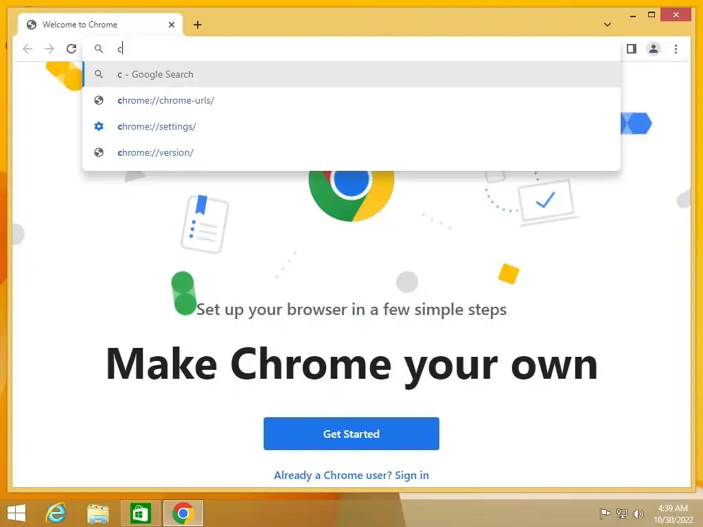This screenshot has height=527, width=703.
Task: Open a new tab with the plus button
Action: [197, 25]
